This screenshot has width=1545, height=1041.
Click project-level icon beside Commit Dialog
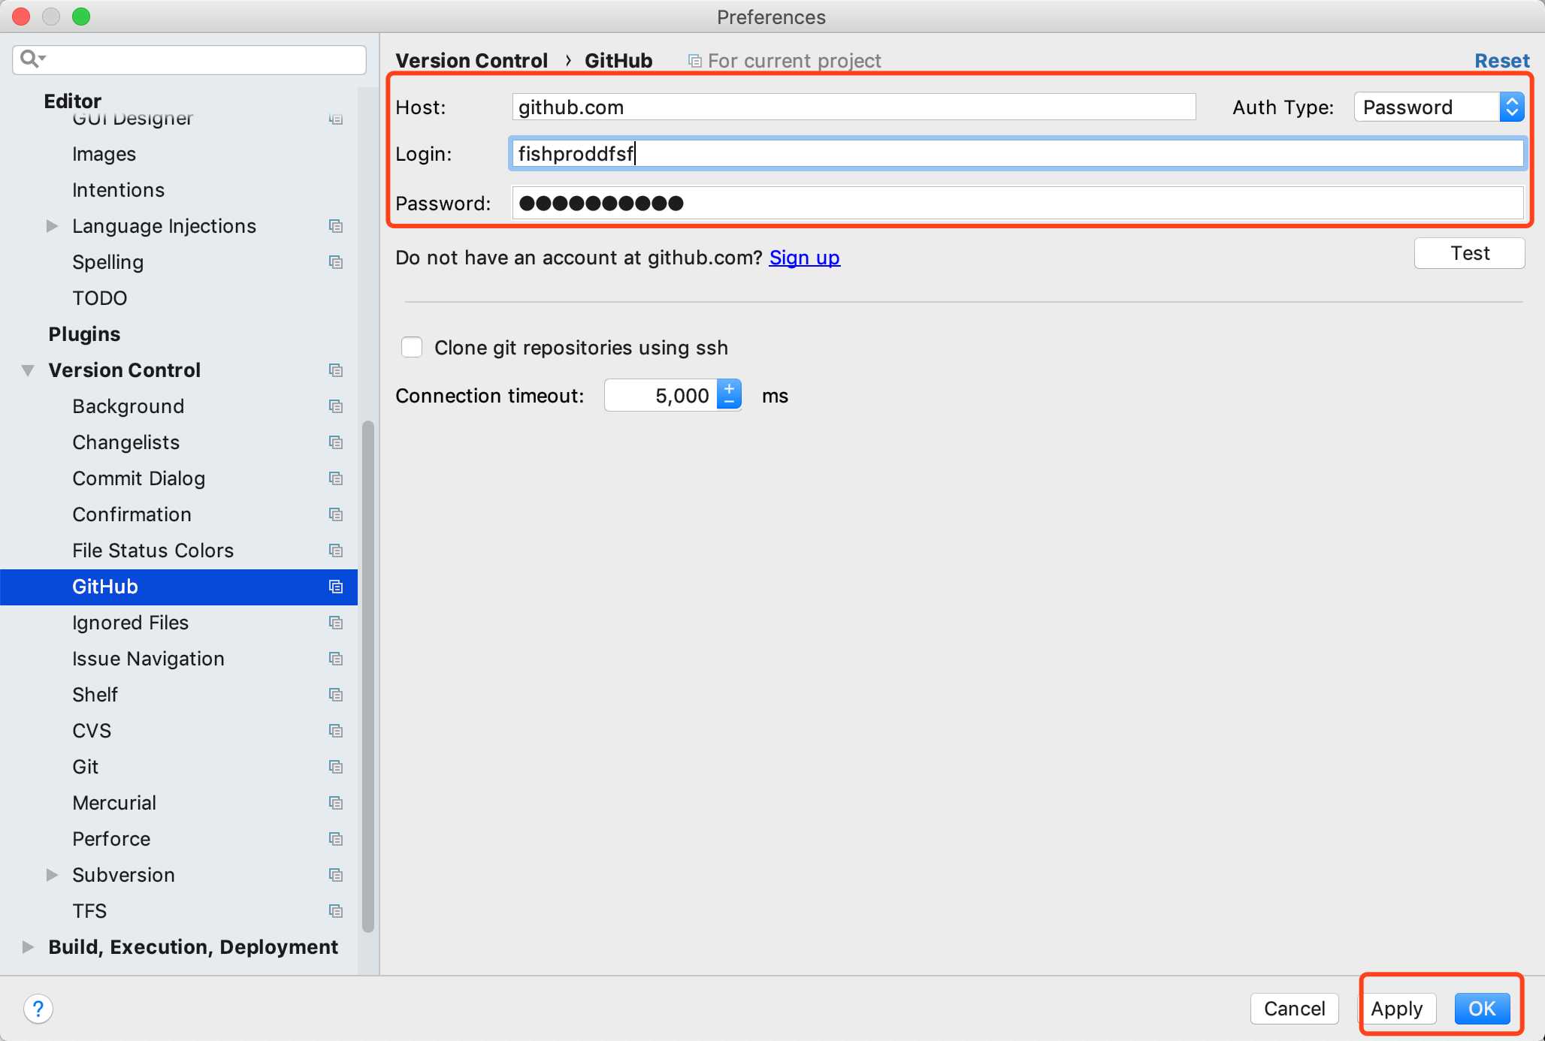pos(336,478)
